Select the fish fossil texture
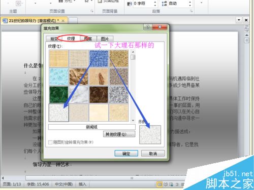254x190 pixels. (x=99, y=77)
